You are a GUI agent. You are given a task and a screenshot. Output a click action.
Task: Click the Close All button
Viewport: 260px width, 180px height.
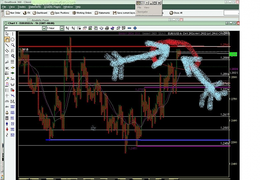(176, 13)
